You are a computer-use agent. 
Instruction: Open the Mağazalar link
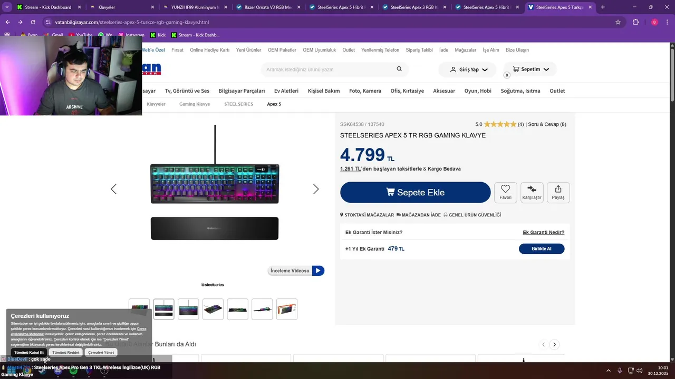pos(465,50)
